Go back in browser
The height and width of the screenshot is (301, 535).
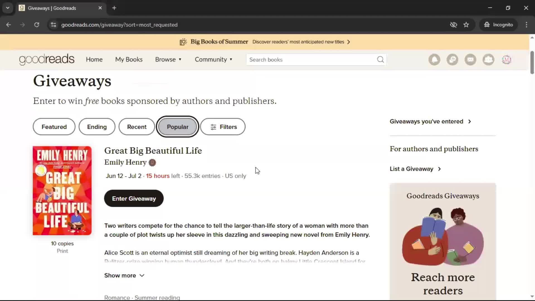coord(8,25)
